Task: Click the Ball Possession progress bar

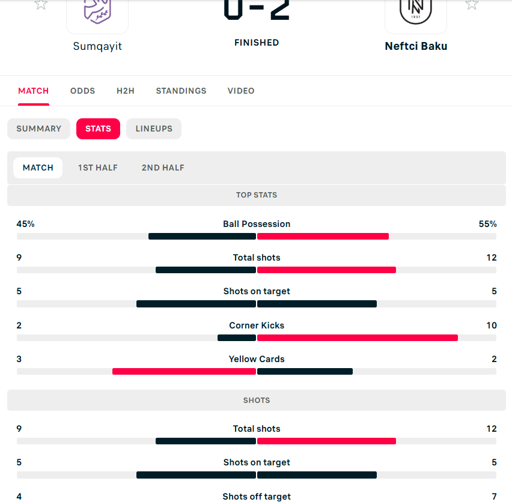Action: coord(257,237)
